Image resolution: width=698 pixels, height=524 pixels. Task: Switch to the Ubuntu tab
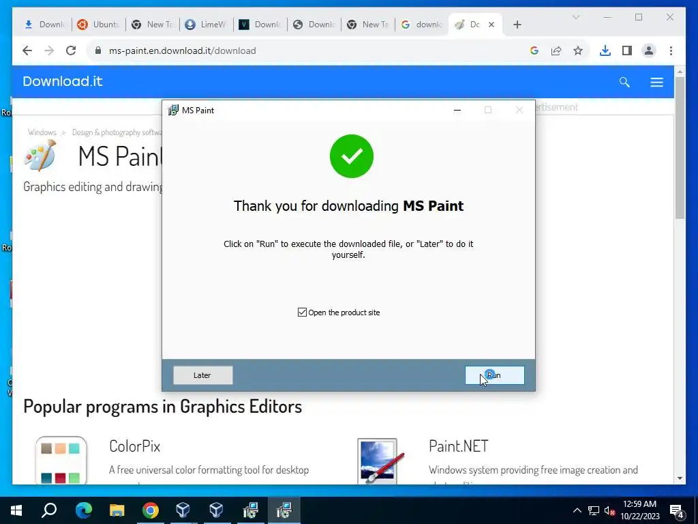click(98, 25)
